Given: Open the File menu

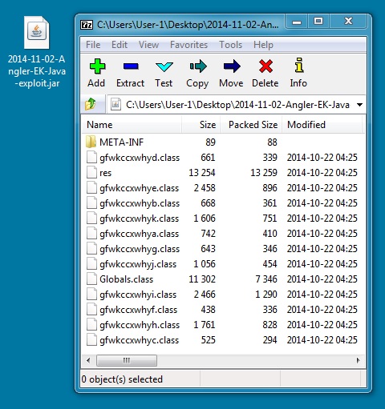Looking at the screenshot, I should tap(93, 45).
